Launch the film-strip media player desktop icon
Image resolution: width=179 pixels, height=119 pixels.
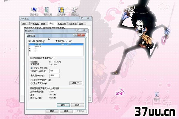point(61,11)
